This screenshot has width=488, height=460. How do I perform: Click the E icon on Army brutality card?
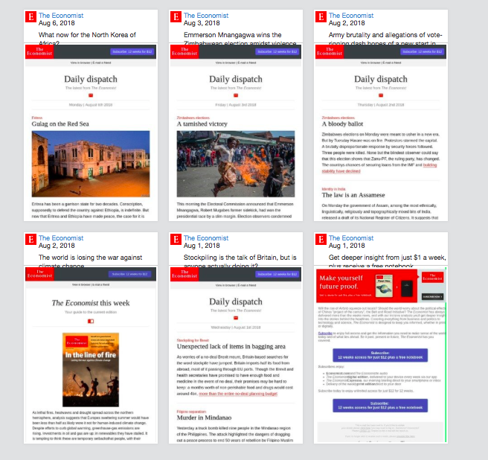321,16
